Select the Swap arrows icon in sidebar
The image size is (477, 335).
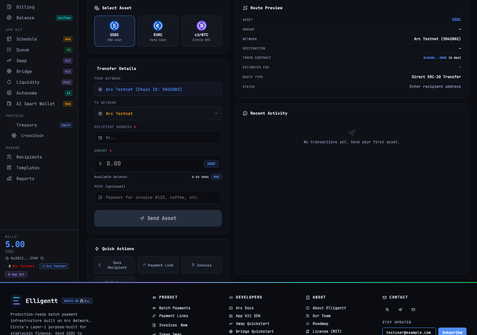pyautogui.click(x=9, y=60)
